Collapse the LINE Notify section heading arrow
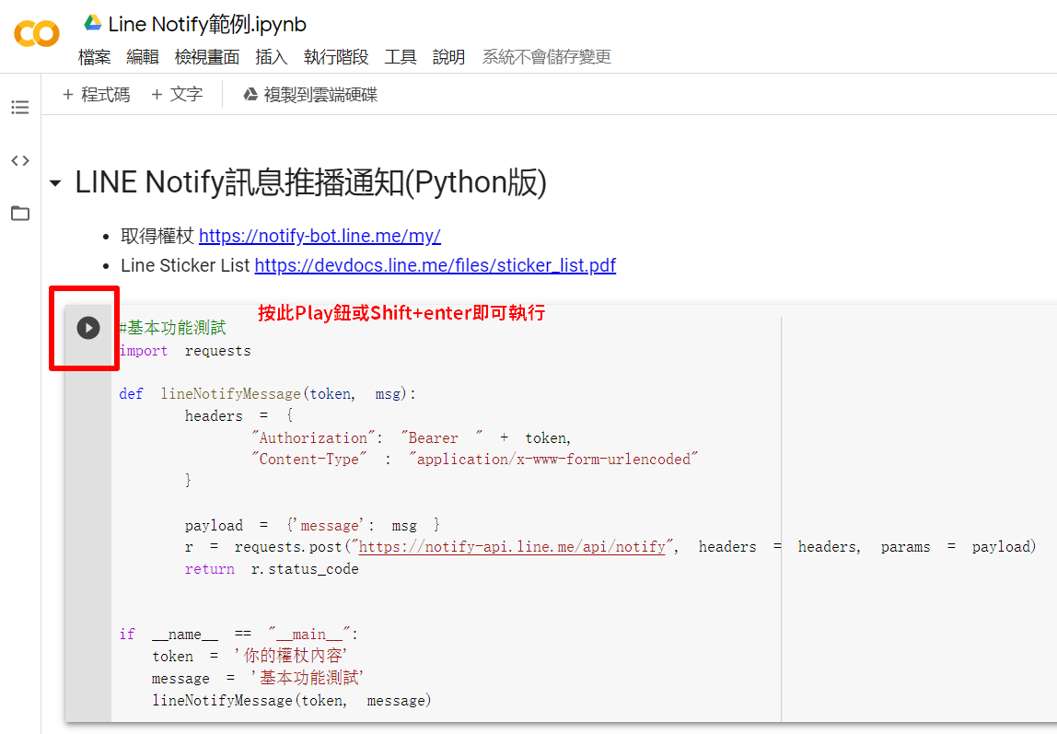The width and height of the screenshot is (1057, 734). (55, 184)
